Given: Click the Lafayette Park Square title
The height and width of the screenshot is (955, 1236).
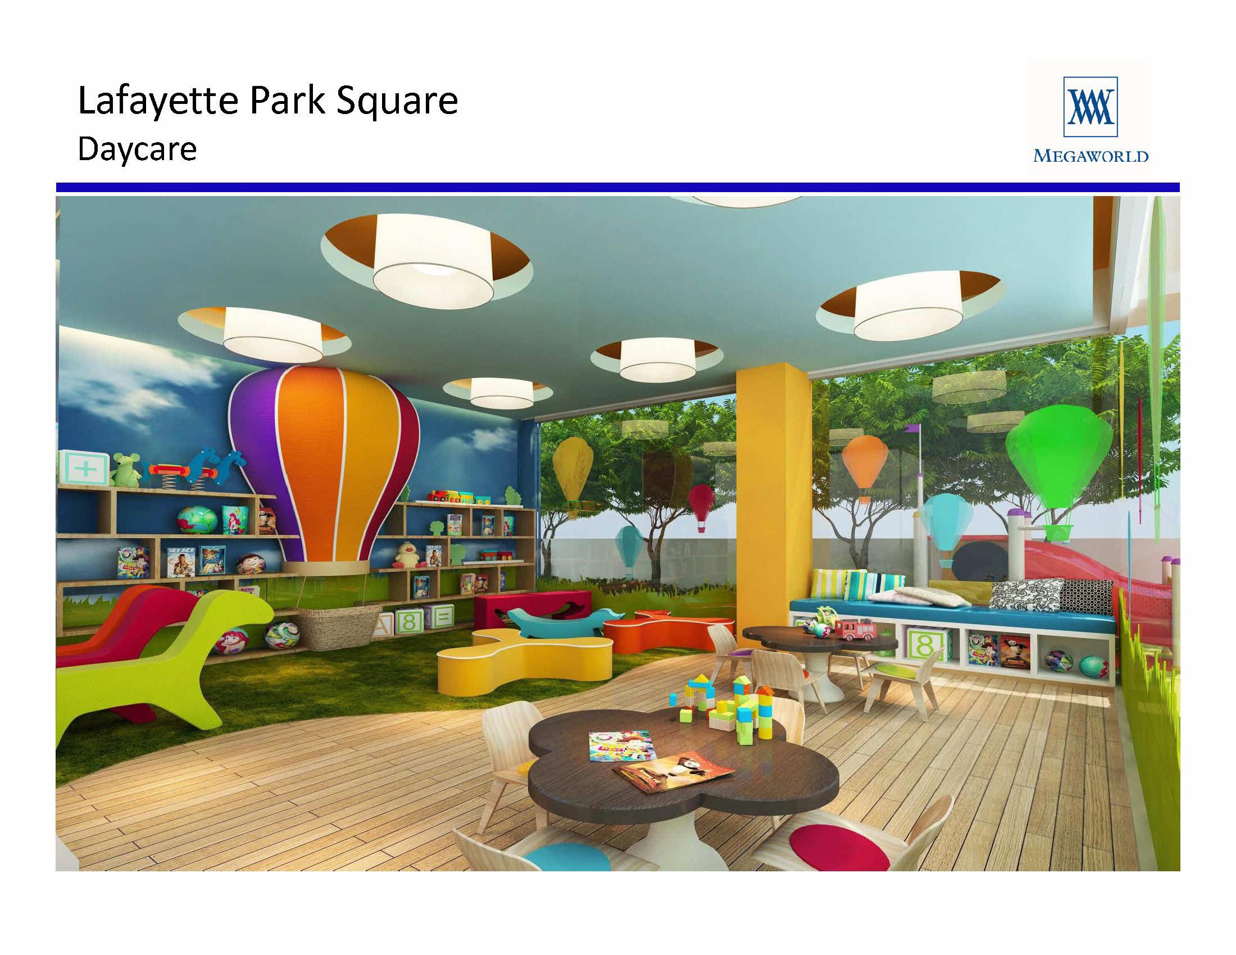Looking at the screenshot, I should coord(267,102).
